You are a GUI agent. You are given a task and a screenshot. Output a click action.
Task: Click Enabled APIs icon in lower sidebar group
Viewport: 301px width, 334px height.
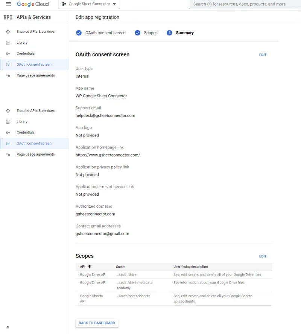point(8,111)
